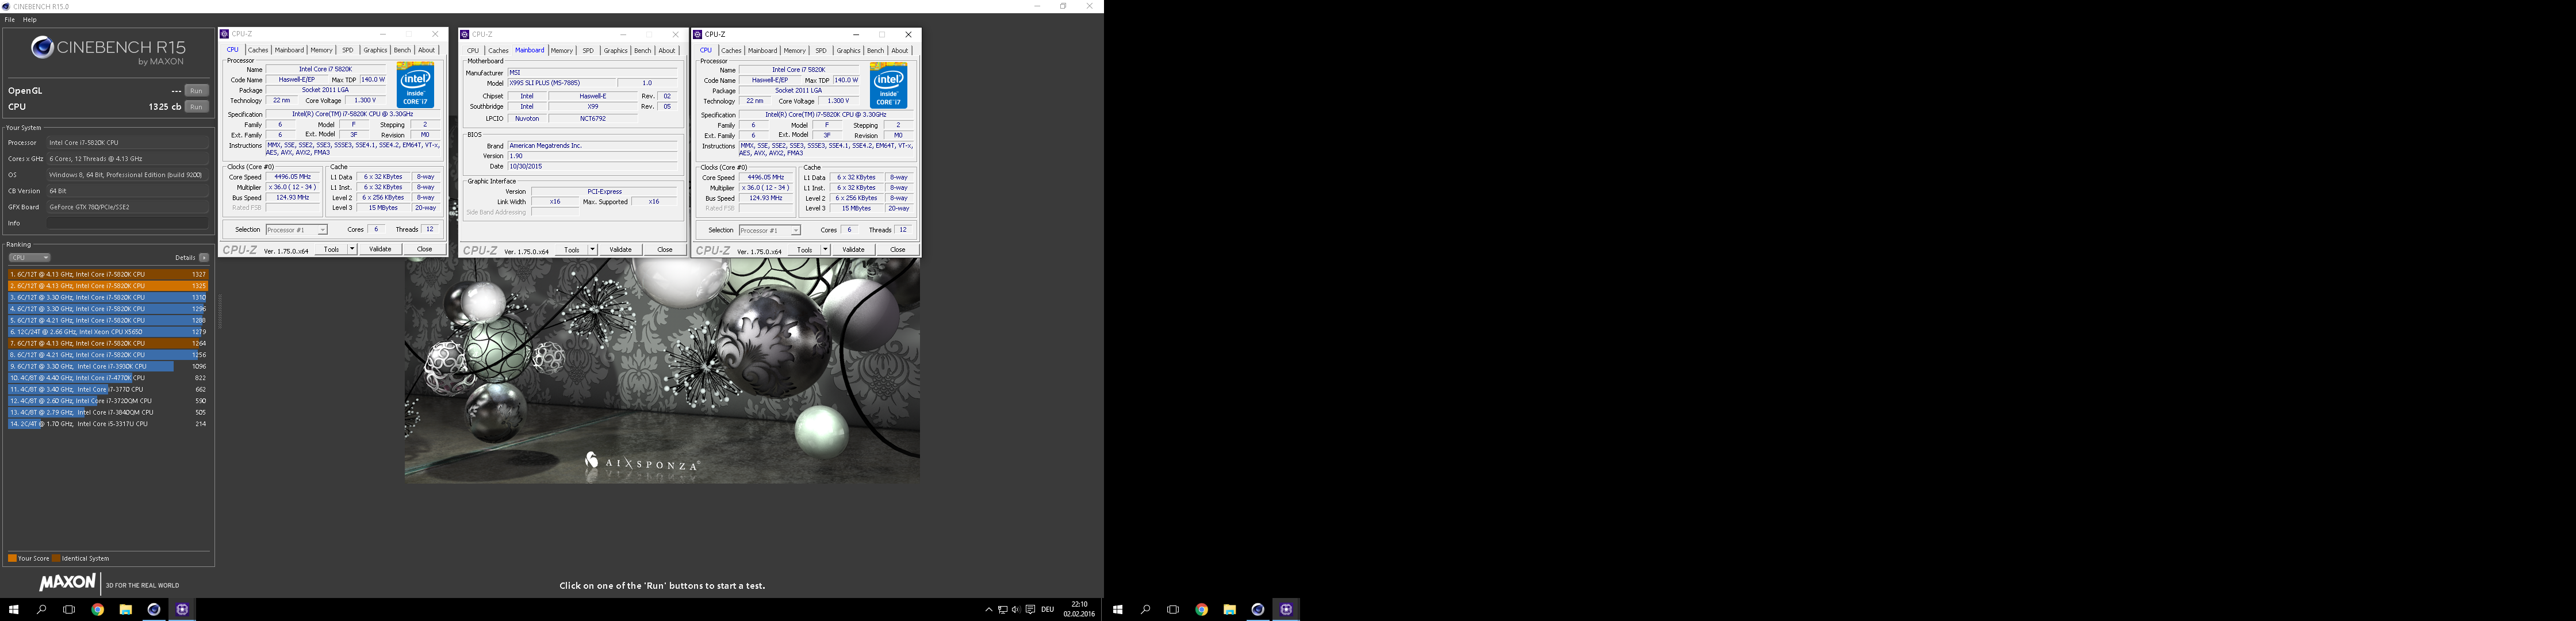Select CPU tab in middle CPU-Z window

pyautogui.click(x=473, y=50)
